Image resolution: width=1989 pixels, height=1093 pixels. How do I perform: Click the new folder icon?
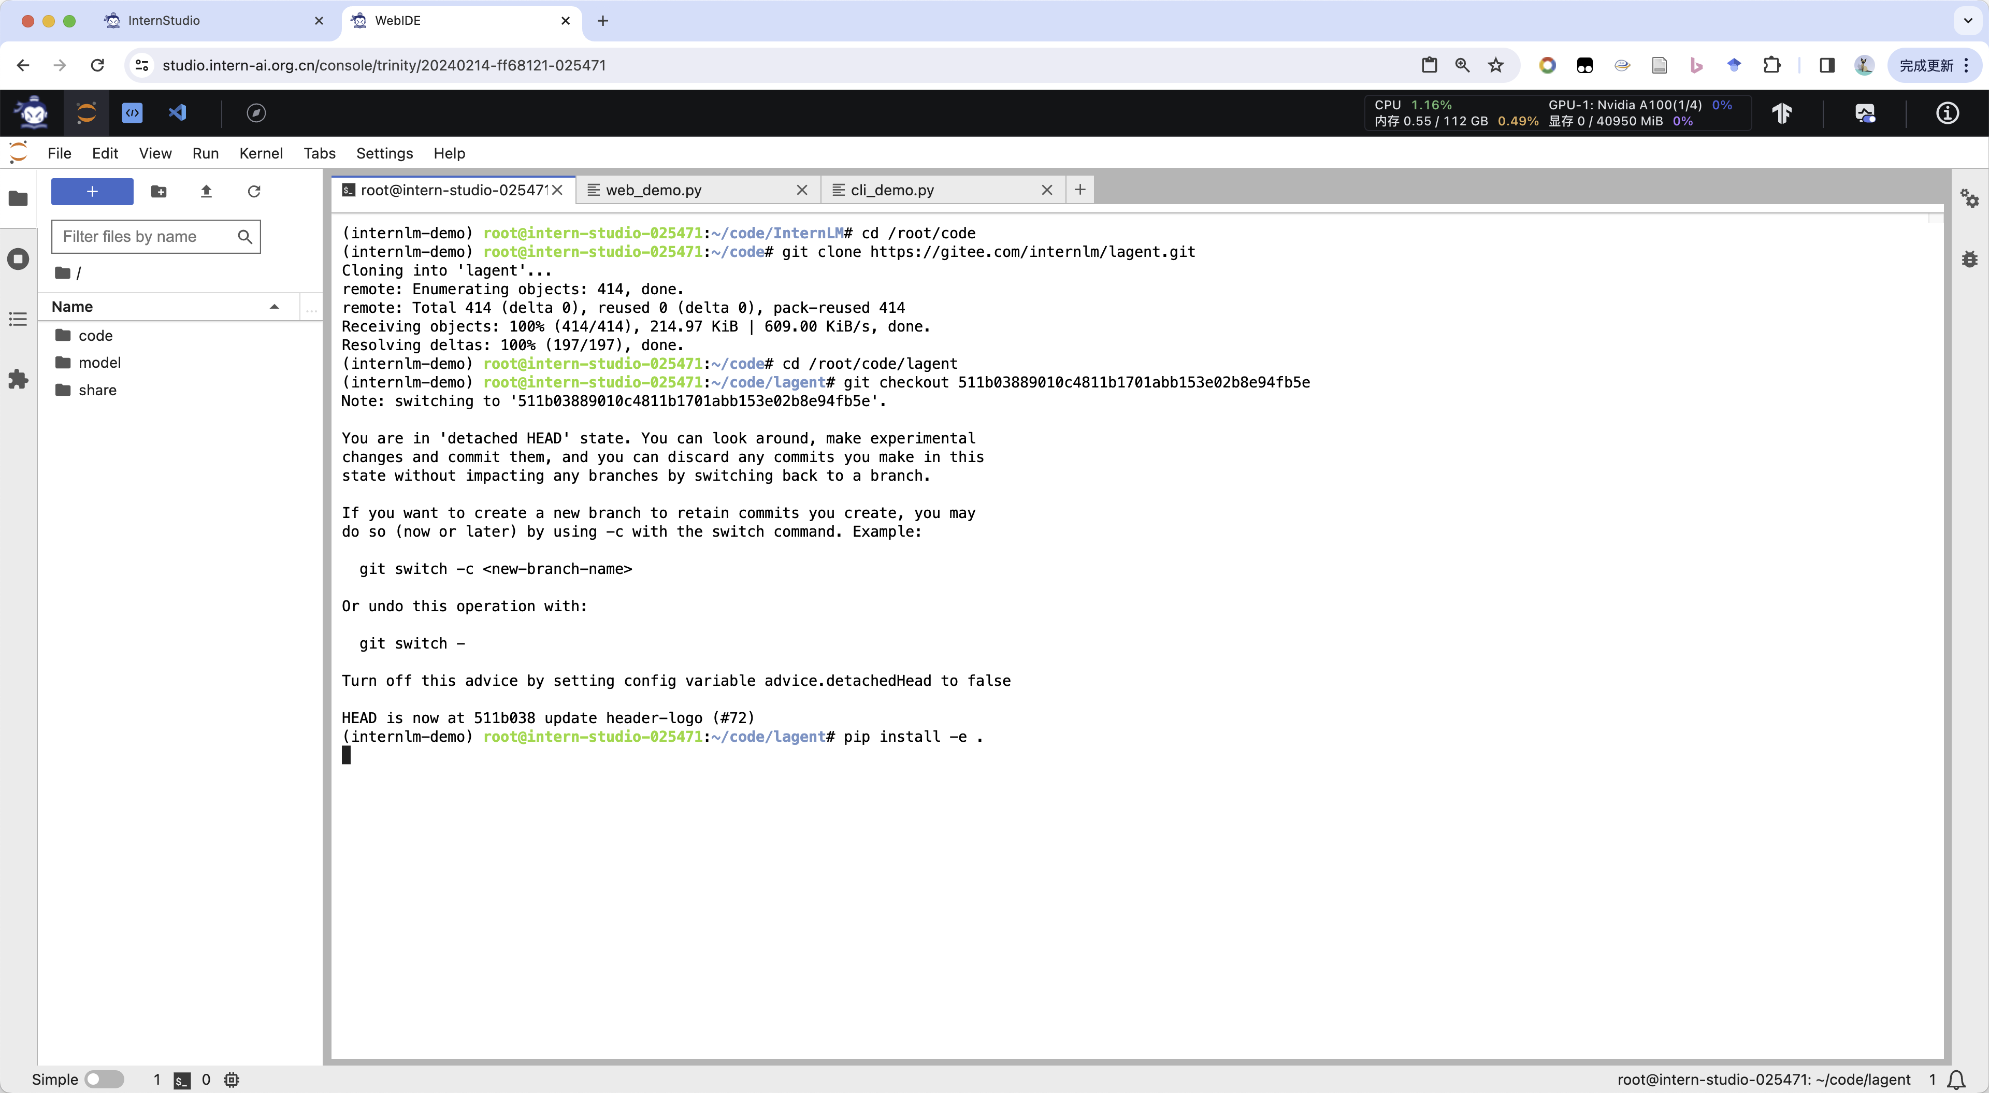coord(158,192)
